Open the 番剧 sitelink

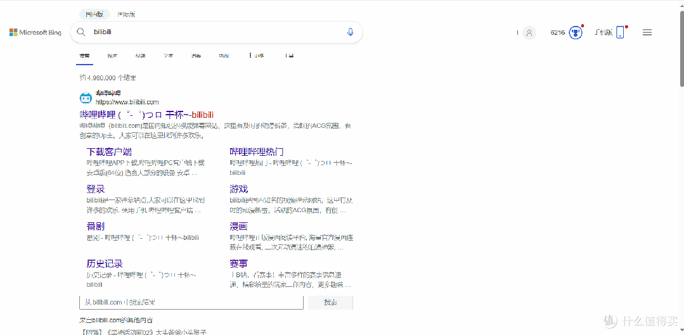[x=96, y=227]
